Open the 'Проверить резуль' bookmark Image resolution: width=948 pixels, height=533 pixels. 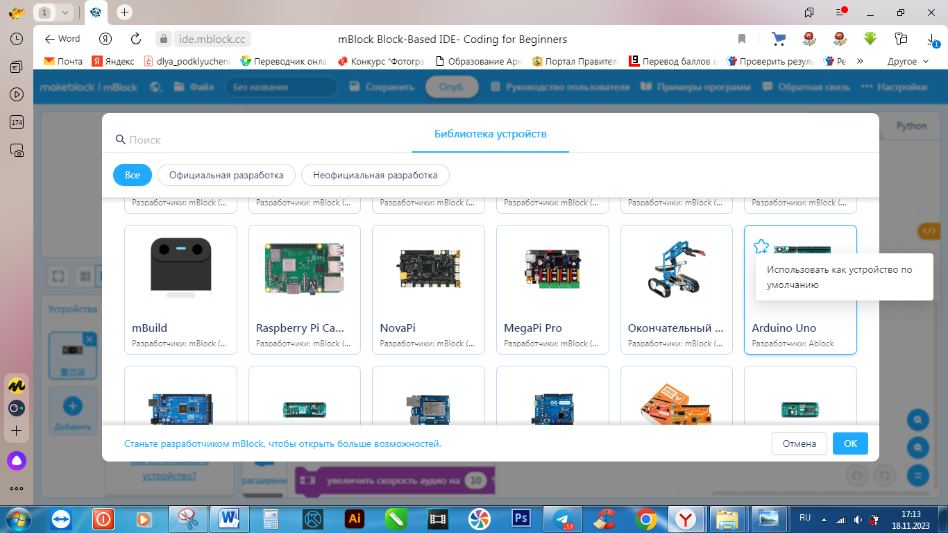click(x=770, y=61)
